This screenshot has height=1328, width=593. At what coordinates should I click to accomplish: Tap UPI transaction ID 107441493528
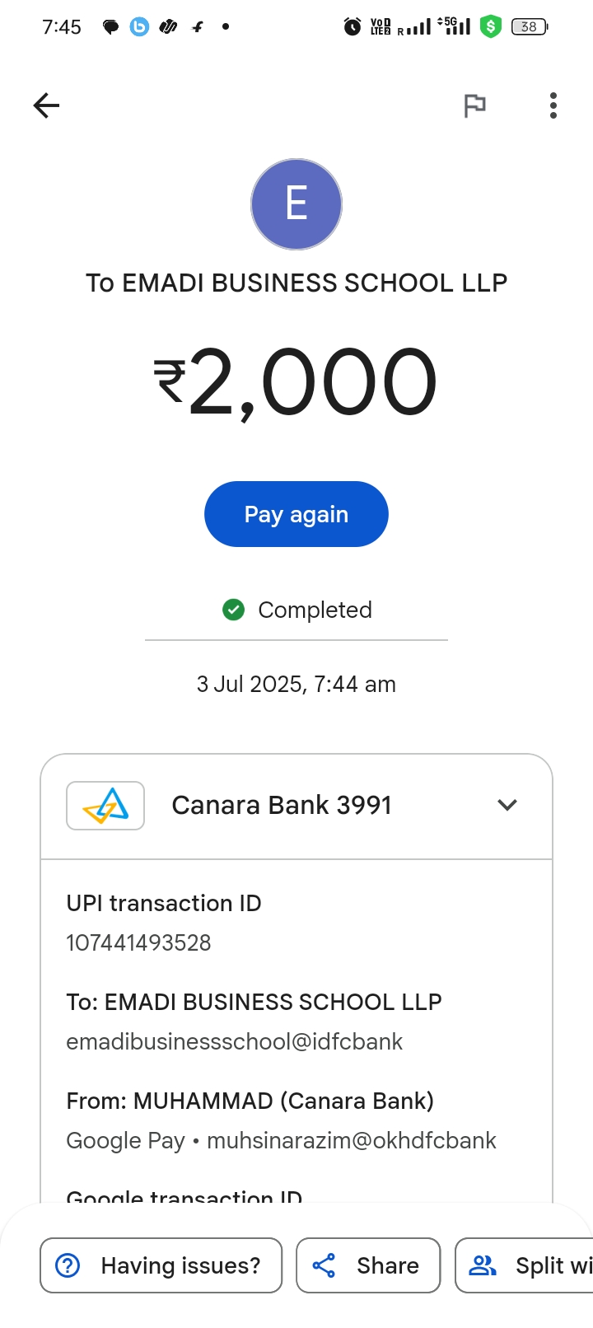139,942
